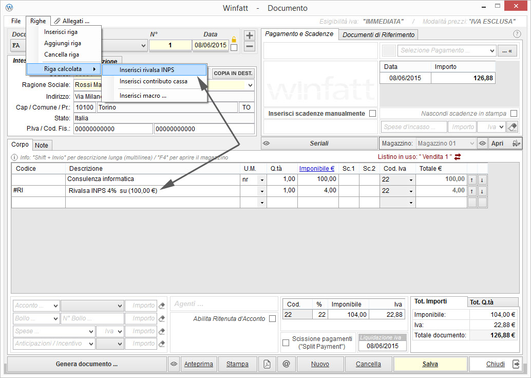Viewport: 531px width, 378px height.
Task: Move Consulenza informatica row up
Action: point(472,179)
